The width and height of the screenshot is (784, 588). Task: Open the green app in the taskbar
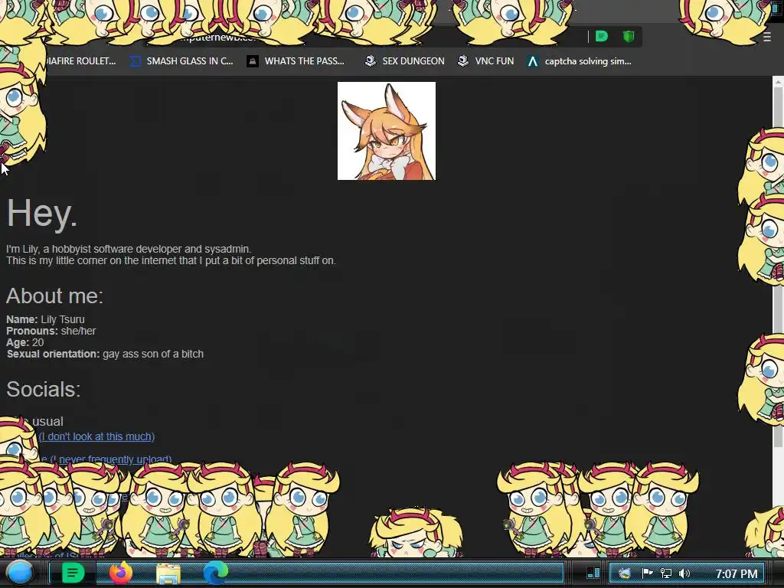click(73, 573)
